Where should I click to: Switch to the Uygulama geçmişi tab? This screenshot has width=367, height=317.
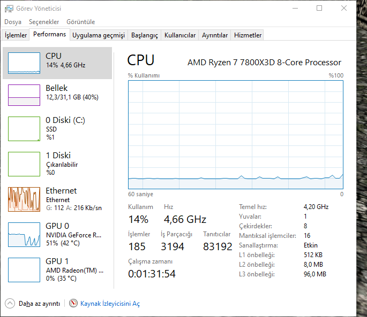tap(99, 35)
